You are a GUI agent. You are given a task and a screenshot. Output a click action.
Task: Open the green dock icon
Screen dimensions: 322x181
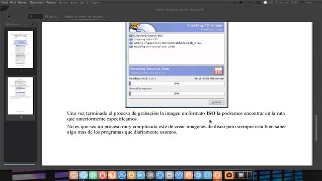93,175
